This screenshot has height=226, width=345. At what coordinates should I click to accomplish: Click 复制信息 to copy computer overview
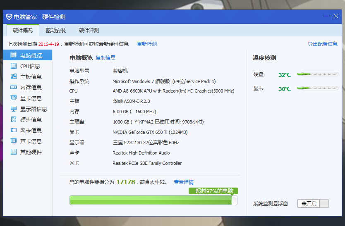coord(105,58)
